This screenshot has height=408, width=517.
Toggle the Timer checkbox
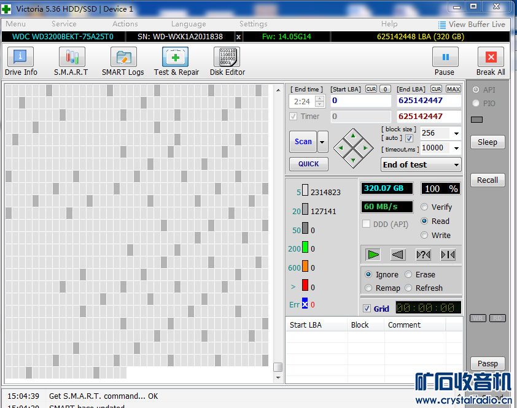tap(293, 117)
